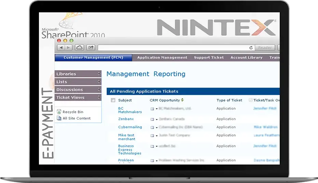Image resolution: width=318 pixels, height=183 pixels.
Task: Open the Discussions sidebar menu item
Action: [78, 89]
